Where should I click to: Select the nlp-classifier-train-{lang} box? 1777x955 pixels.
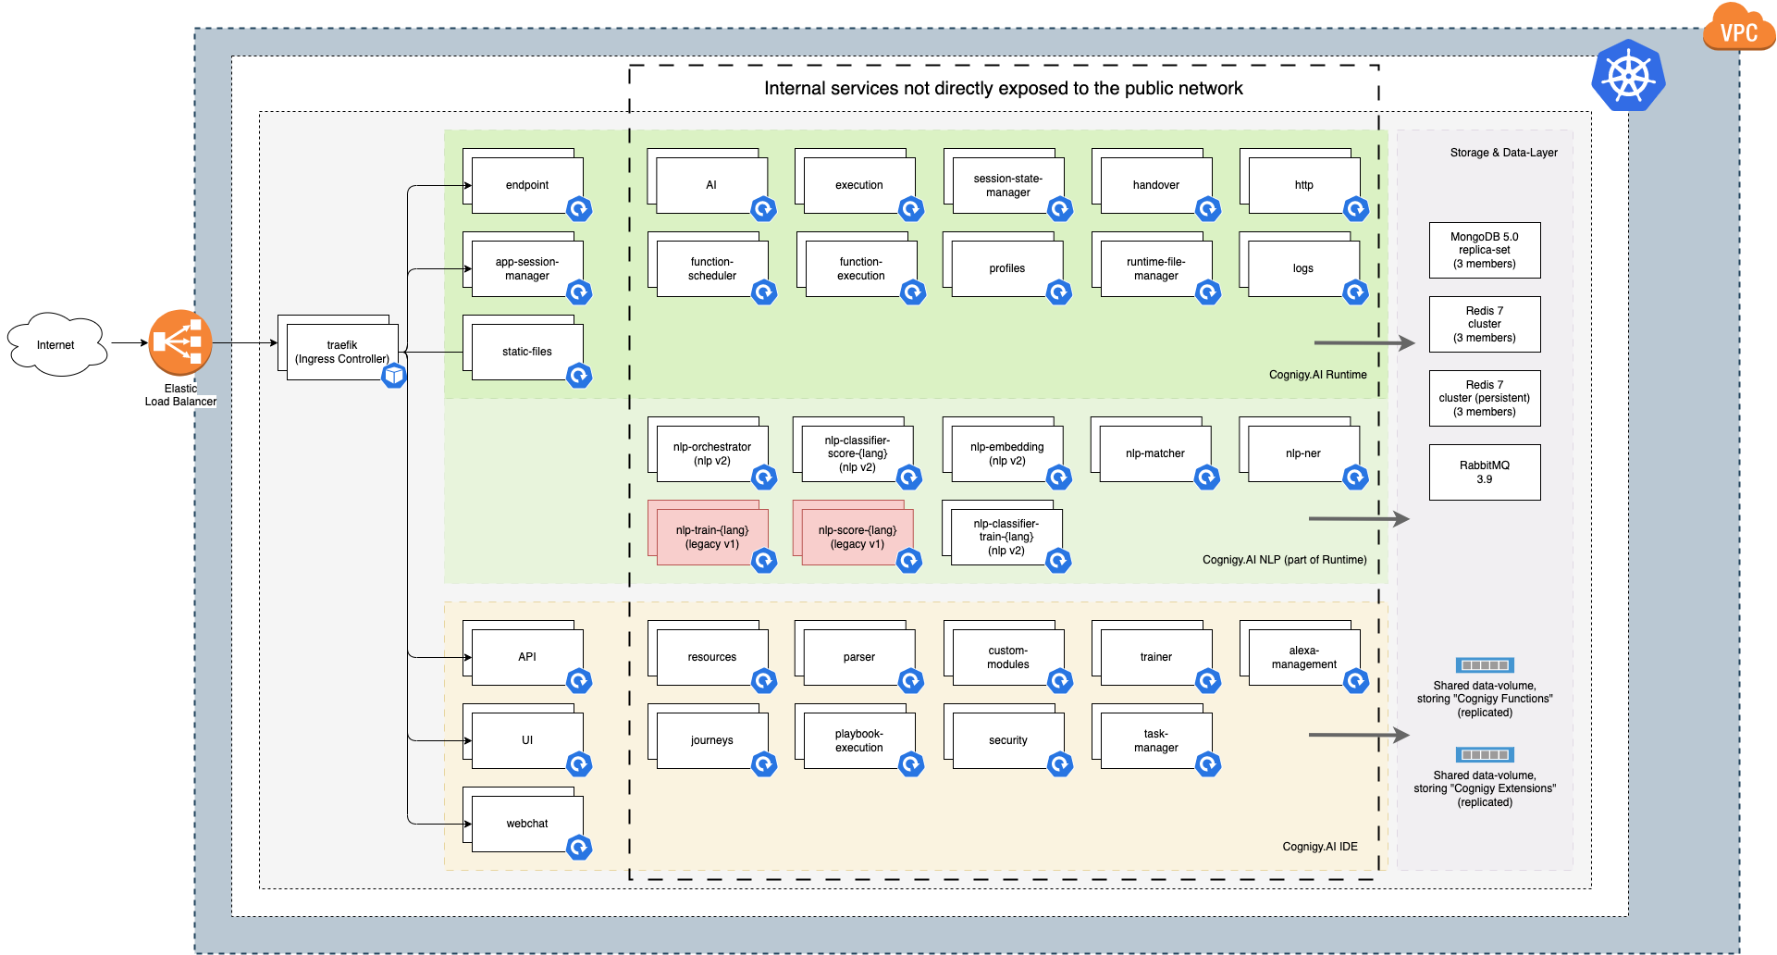coord(1006,537)
